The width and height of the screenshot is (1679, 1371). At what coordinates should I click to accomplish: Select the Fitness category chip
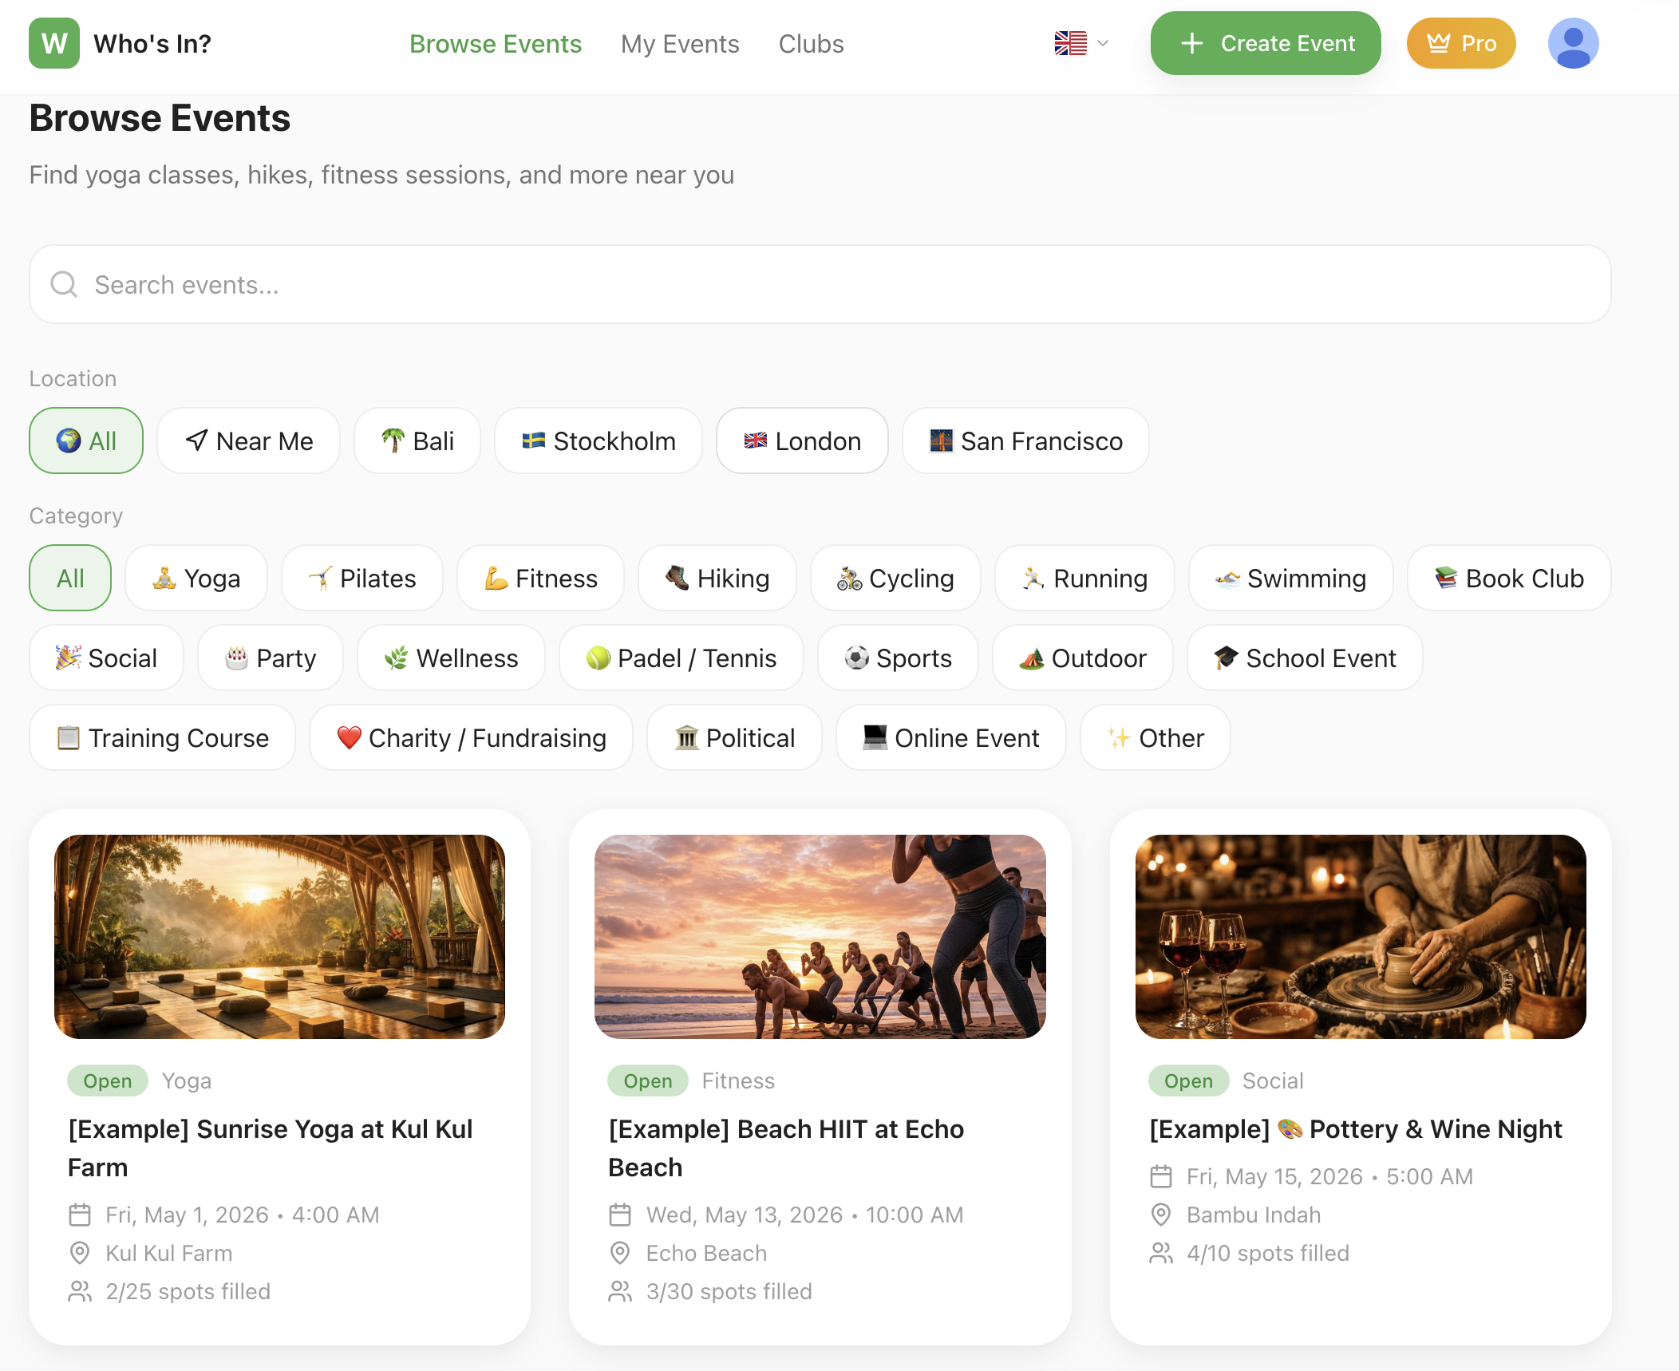tap(540, 578)
